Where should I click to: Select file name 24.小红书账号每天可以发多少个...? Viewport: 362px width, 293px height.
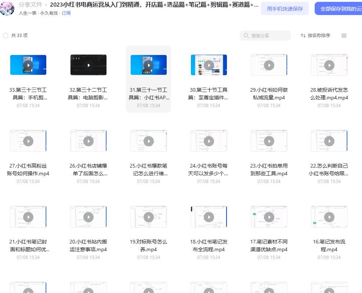coord(209,169)
